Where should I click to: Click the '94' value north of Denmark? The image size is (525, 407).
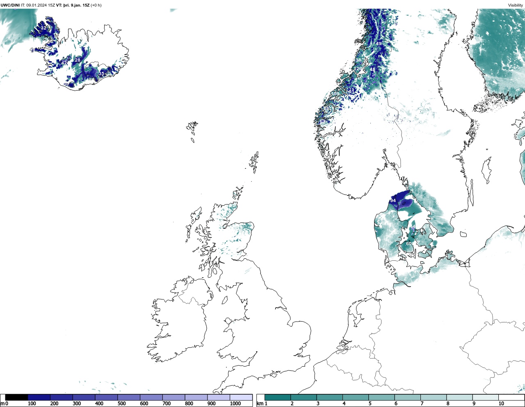(393, 200)
